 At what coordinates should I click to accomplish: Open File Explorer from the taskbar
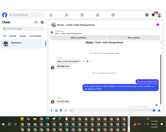pos(35,119)
